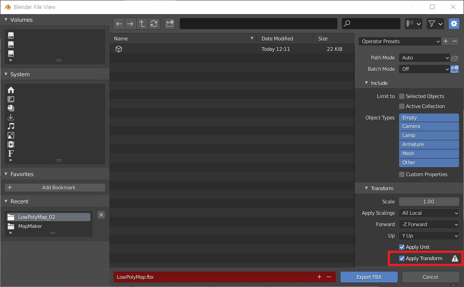The height and width of the screenshot is (287, 464).
Task: Enable Selected Objects checkbox
Action: (x=401, y=96)
